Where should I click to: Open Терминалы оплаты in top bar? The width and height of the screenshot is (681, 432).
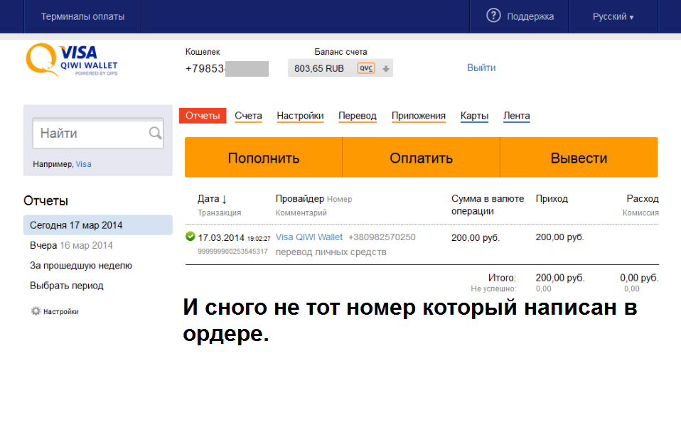pyautogui.click(x=82, y=16)
